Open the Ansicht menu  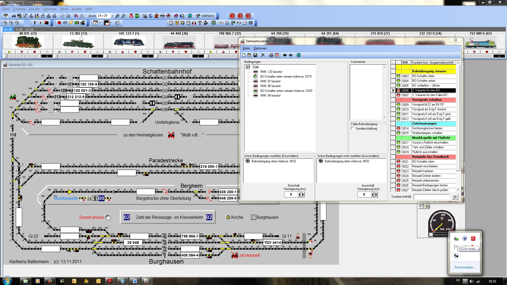(34, 9)
